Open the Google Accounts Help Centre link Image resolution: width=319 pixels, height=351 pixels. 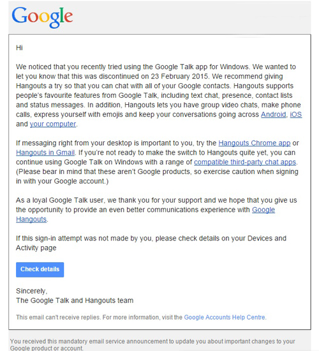[x=225, y=317]
